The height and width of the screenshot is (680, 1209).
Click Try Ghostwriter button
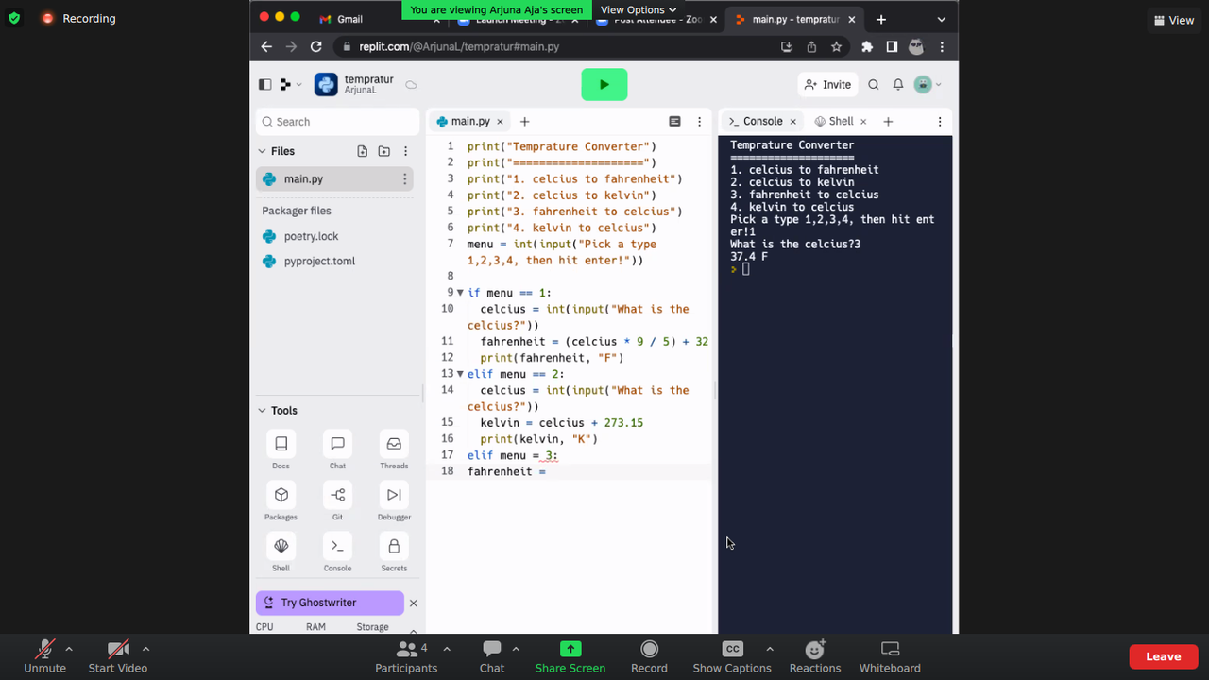(330, 603)
